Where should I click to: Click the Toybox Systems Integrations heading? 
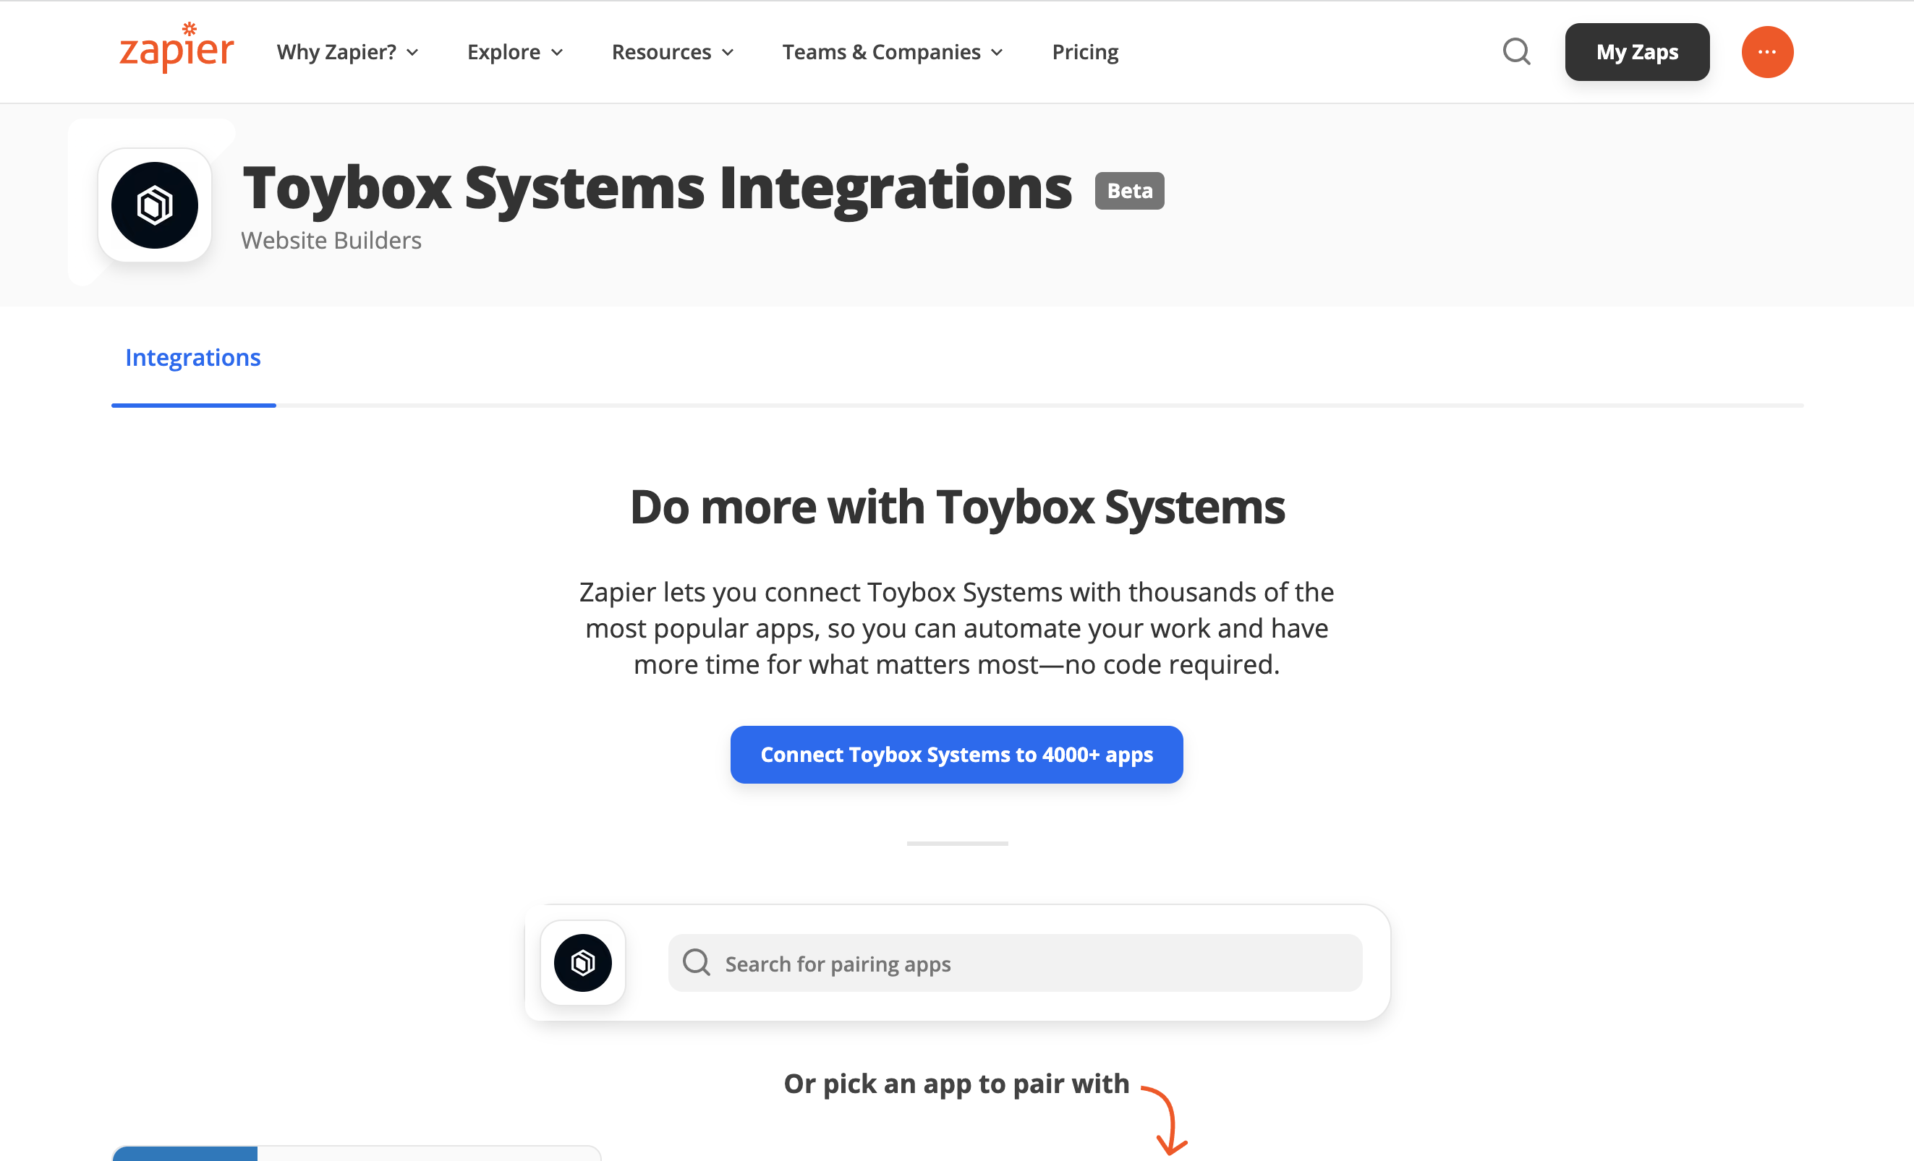(656, 188)
